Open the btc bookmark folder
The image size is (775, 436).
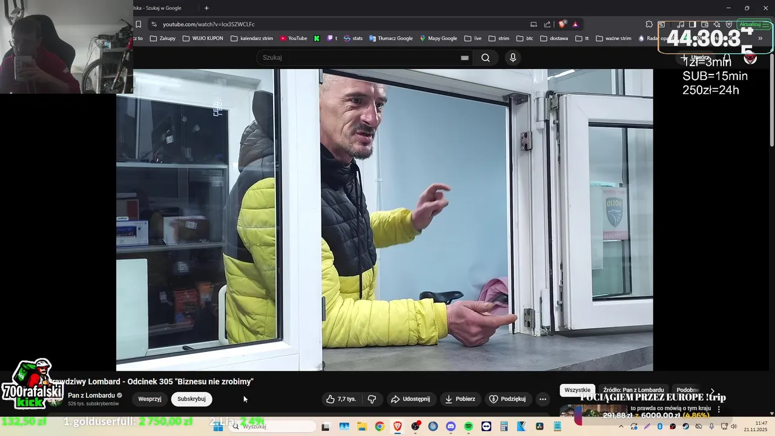(524, 38)
